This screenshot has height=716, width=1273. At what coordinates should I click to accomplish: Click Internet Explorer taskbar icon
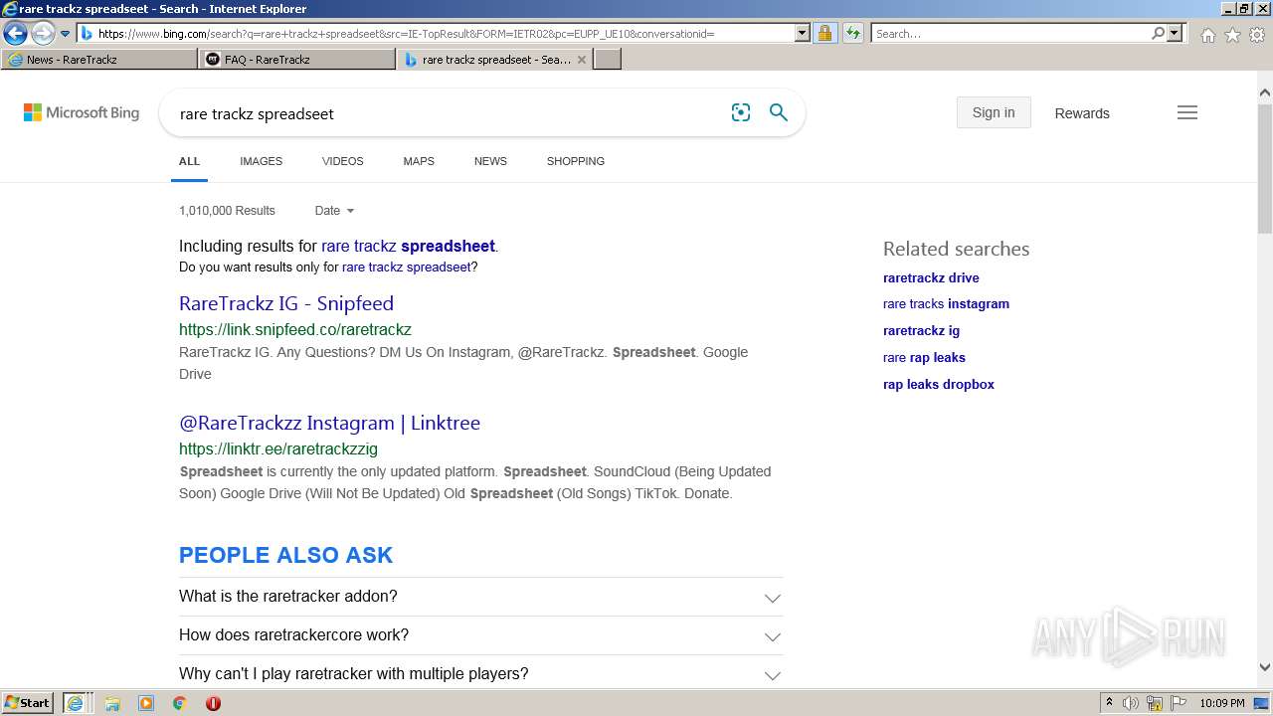tap(76, 703)
